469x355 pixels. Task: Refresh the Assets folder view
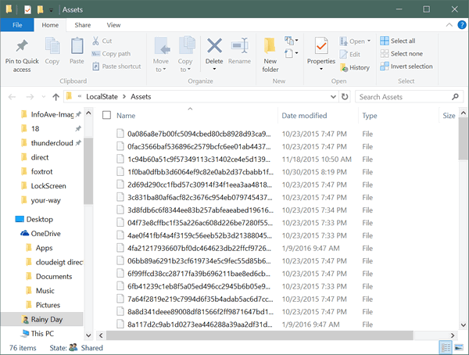coord(345,97)
